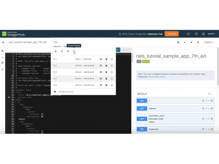Compare version 0.4 using the shuffle icon

pyautogui.click(x=101, y=79)
